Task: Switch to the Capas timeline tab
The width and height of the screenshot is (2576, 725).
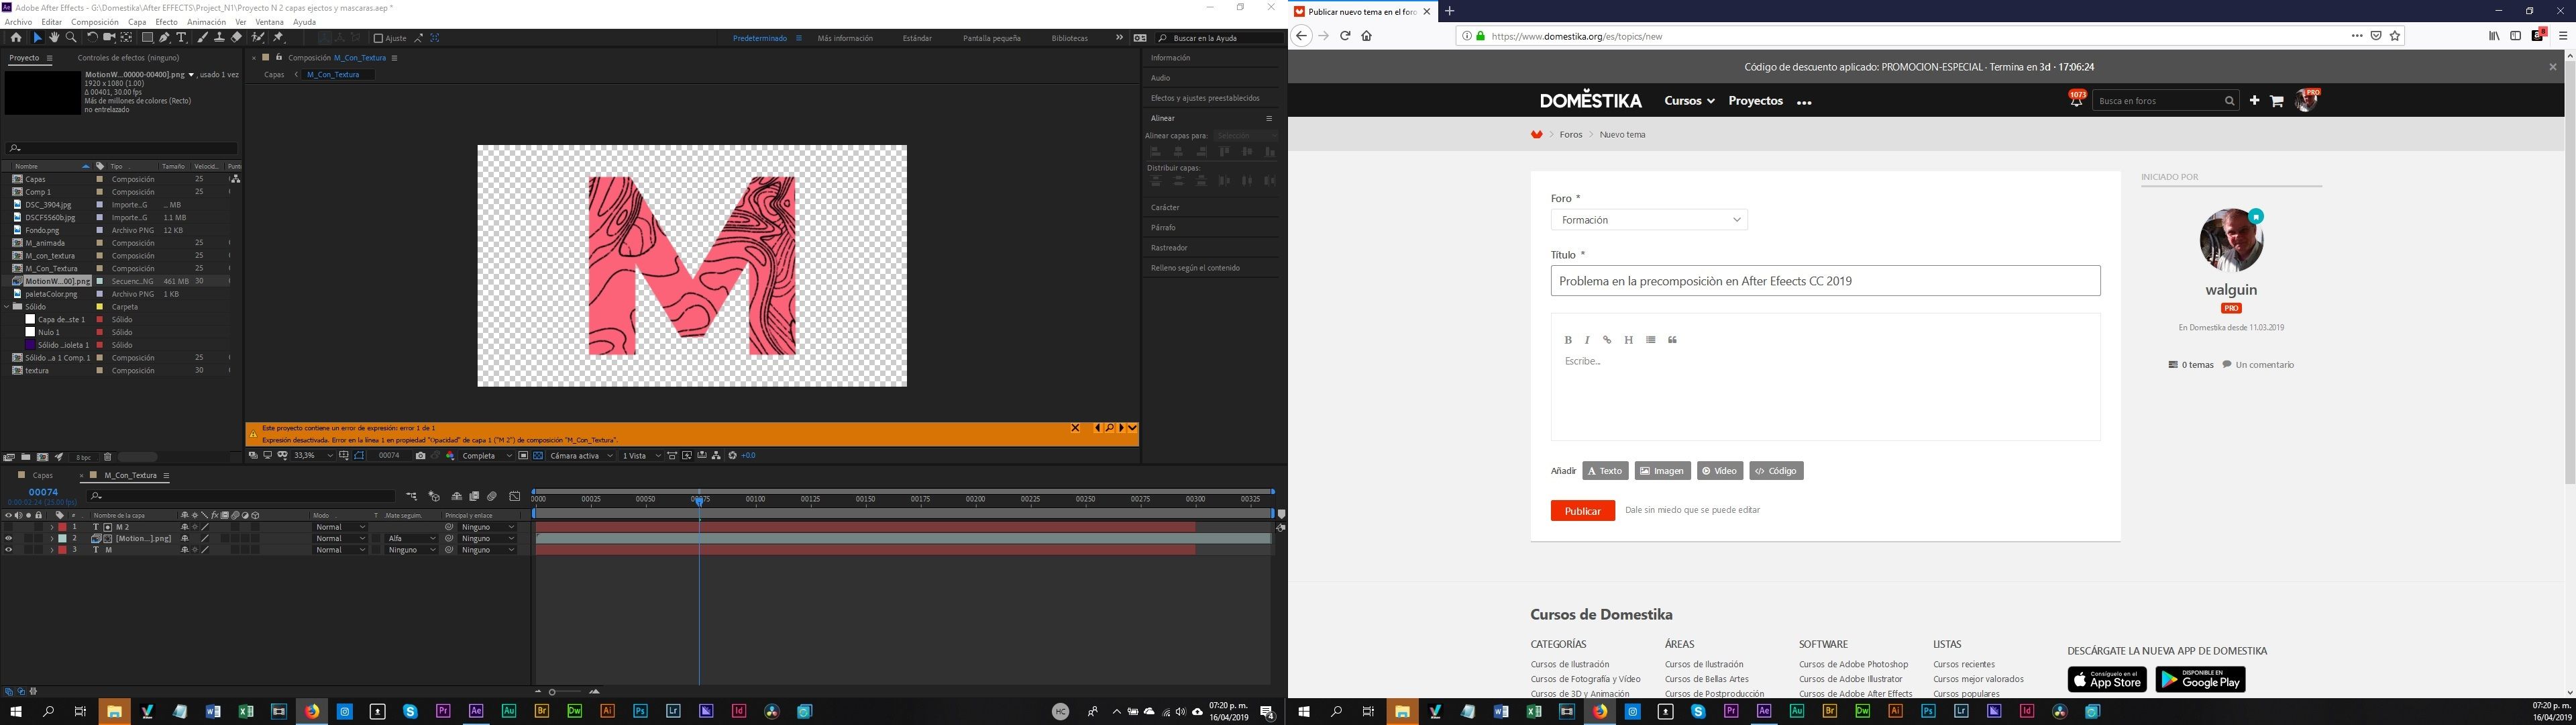Action: coord(42,476)
